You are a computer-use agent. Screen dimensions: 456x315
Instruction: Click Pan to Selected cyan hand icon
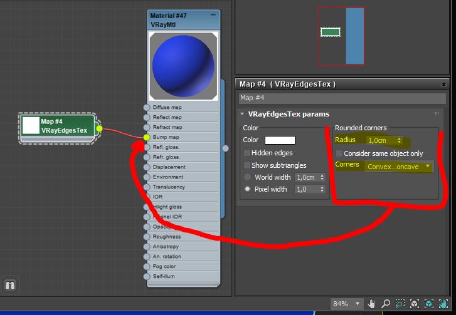pos(443,304)
